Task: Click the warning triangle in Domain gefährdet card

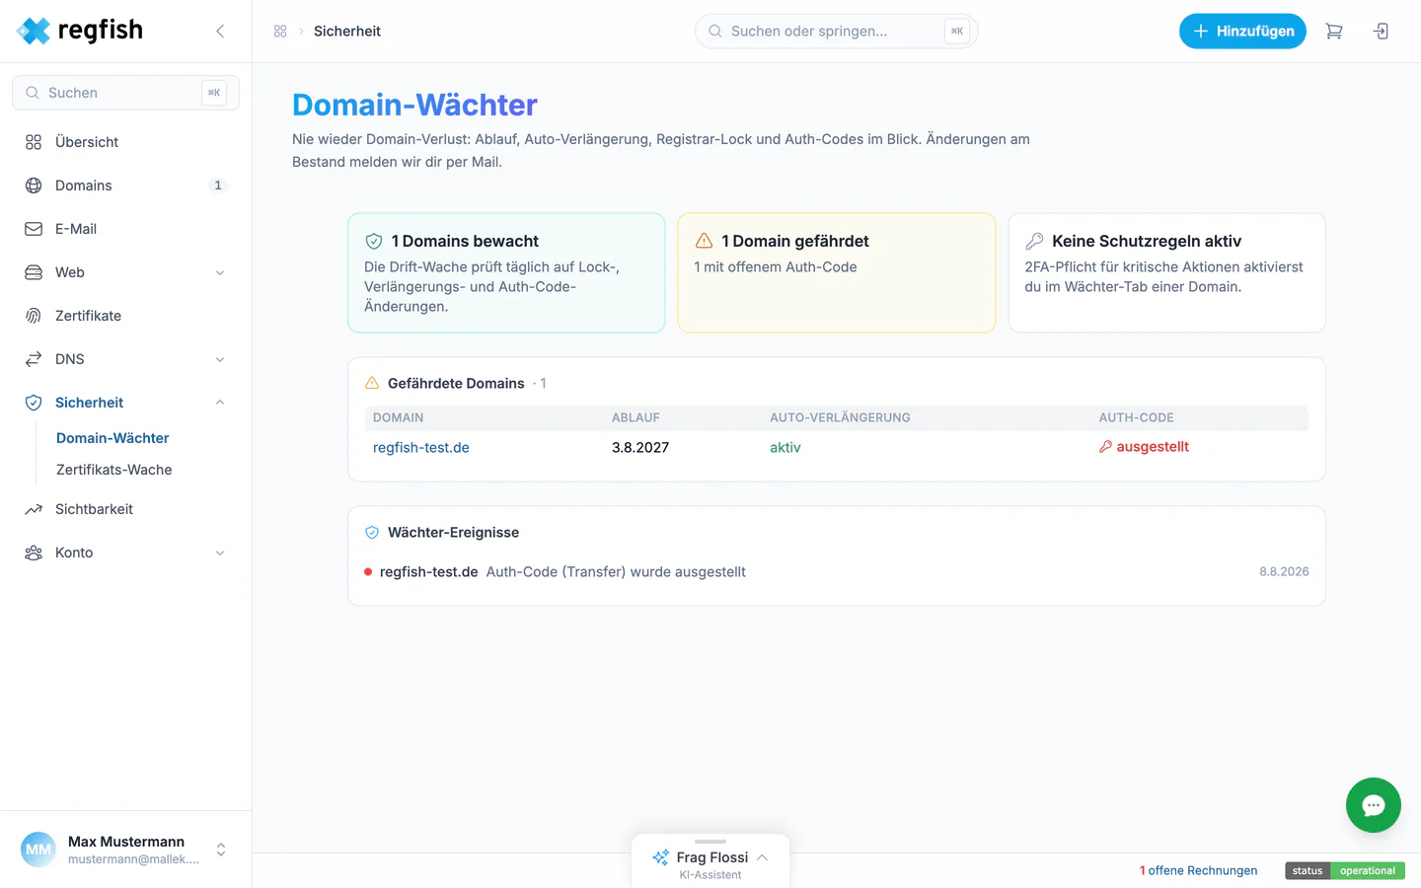Action: click(x=704, y=241)
